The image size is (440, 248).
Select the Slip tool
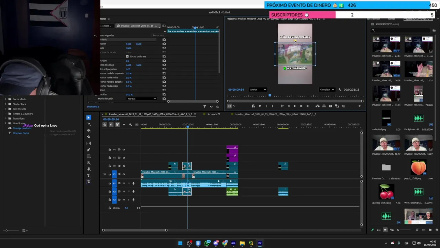click(x=88, y=143)
